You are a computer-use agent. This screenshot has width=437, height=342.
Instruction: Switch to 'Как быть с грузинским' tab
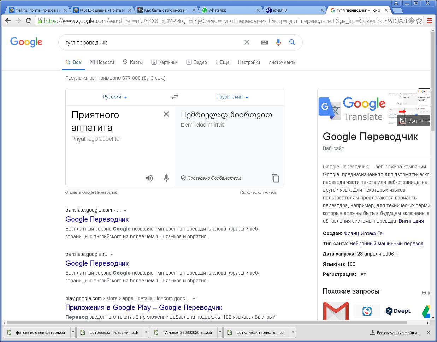pos(166,10)
